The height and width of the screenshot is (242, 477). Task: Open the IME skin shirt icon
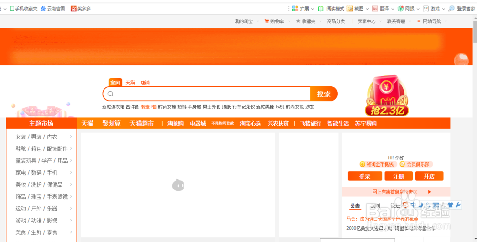click(451, 205)
